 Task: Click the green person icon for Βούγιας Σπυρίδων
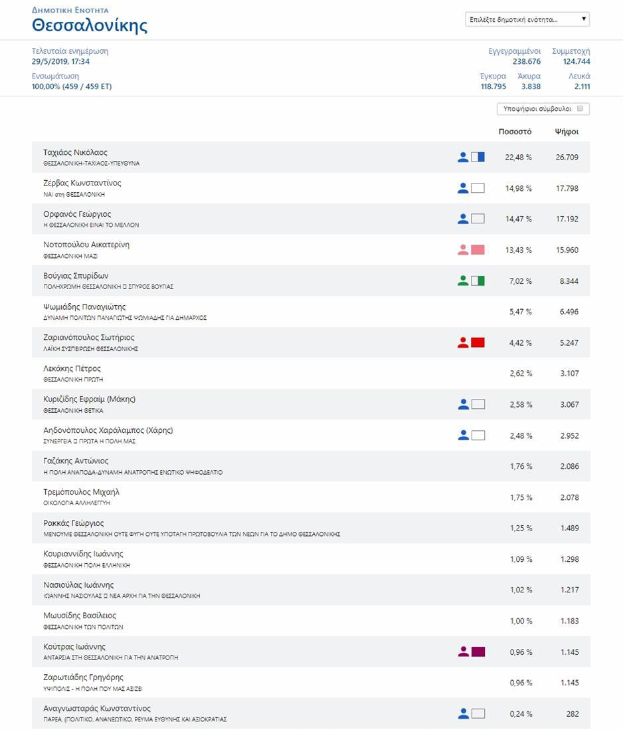tap(463, 281)
